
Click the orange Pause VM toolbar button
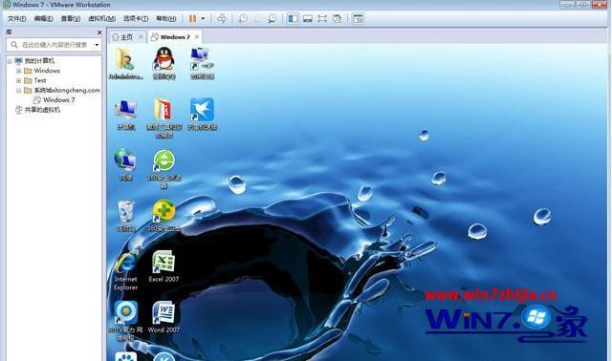(193, 18)
